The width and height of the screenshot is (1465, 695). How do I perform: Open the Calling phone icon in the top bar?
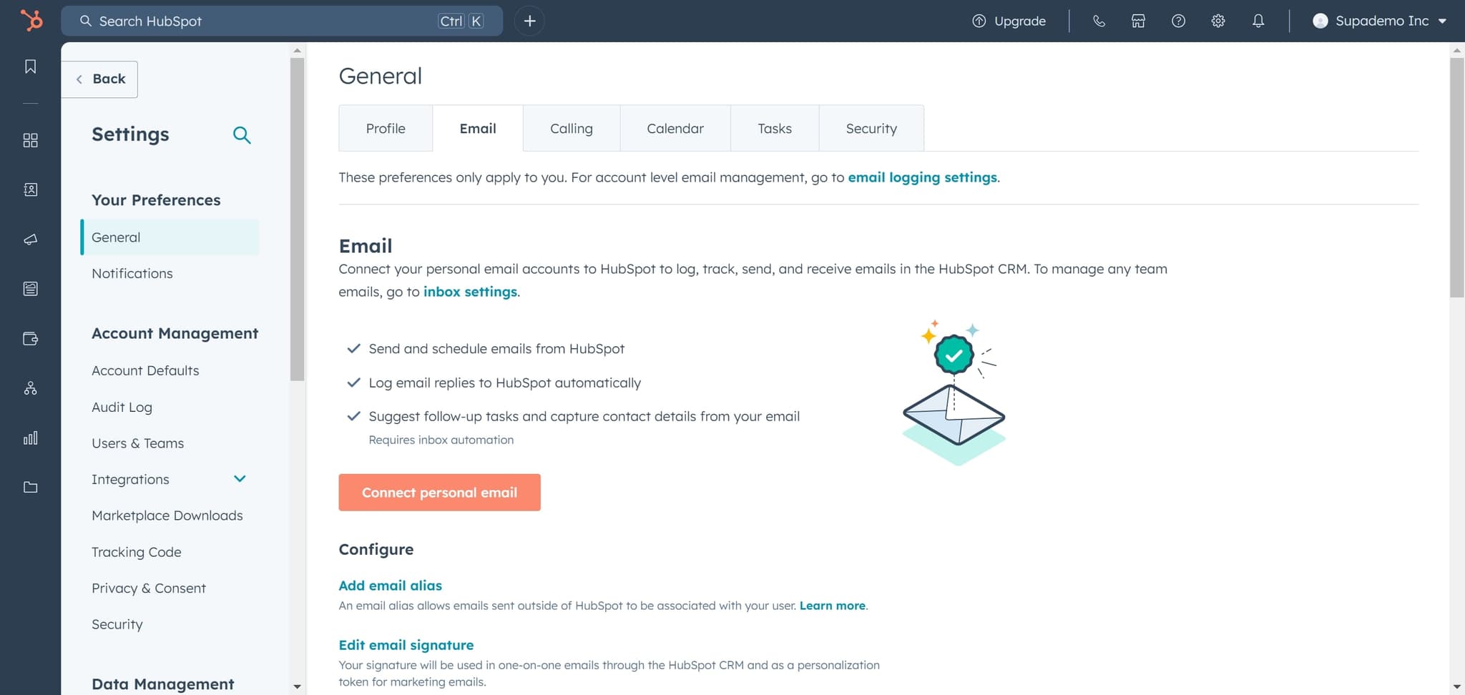click(1099, 21)
